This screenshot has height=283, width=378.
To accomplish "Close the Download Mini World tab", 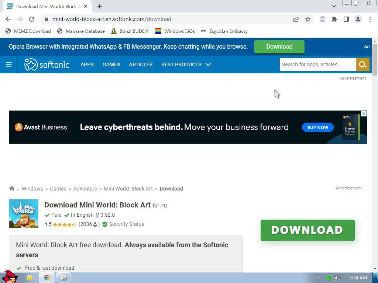I will tap(86, 7).
